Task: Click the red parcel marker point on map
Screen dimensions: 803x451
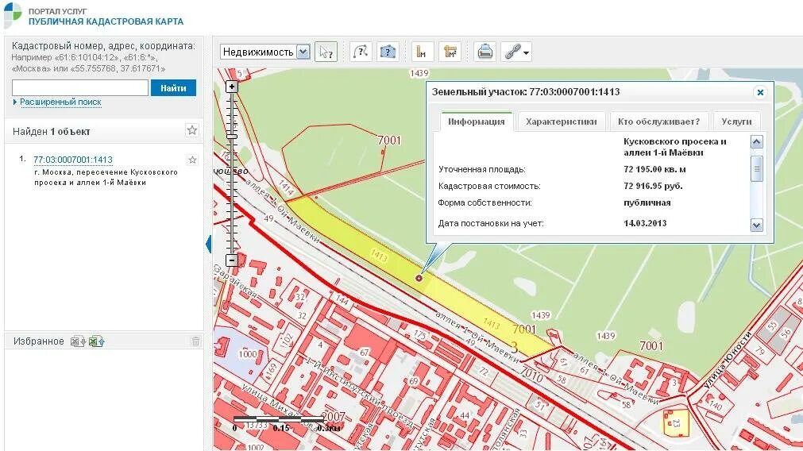Action: pos(419,278)
